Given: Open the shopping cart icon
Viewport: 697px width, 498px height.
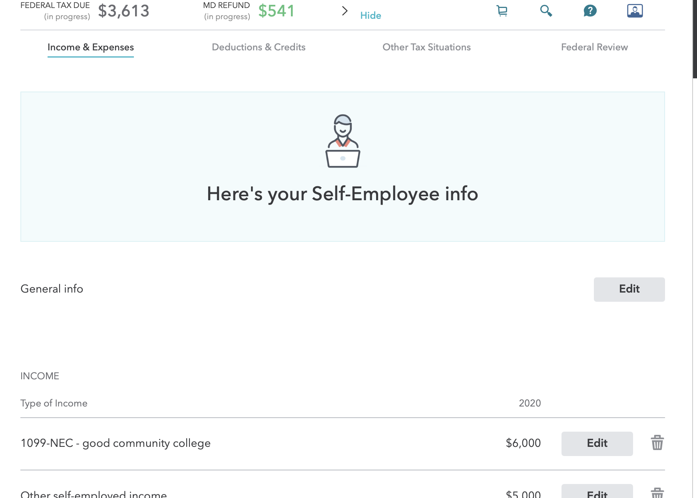Looking at the screenshot, I should (502, 11).
